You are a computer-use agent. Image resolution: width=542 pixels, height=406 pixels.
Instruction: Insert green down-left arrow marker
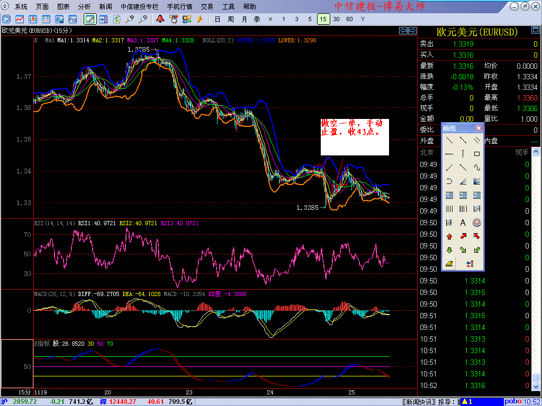(477, 250)
